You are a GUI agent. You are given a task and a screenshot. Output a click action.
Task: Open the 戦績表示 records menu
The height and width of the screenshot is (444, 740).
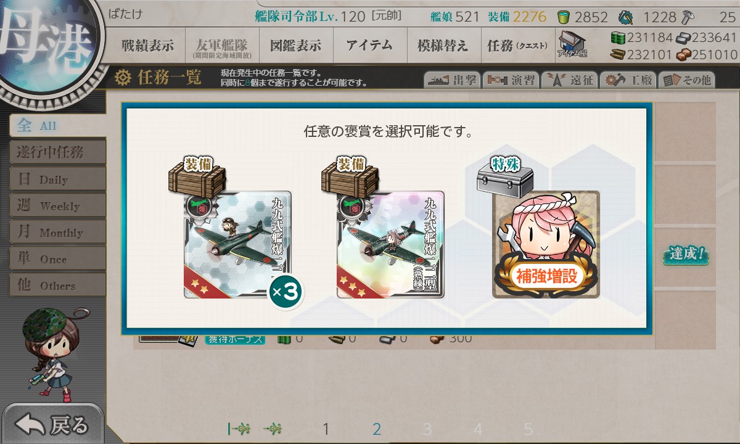(147, 46)
